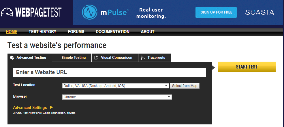Open the Test Location dropdown
The height and width of the screenshot is (127, 284).
(x=115, y=86)
